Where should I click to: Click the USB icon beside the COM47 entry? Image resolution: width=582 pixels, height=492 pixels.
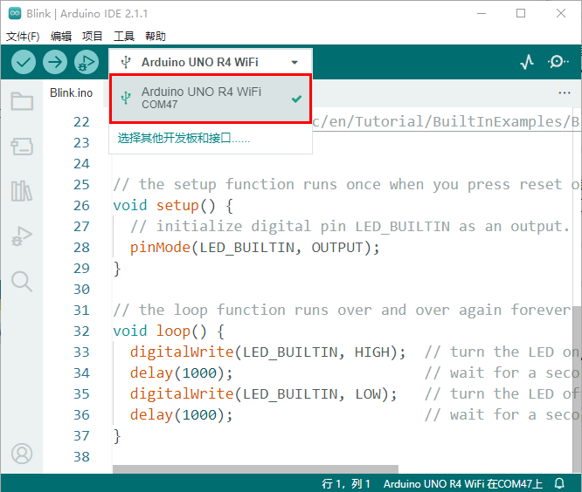(126, 99)
